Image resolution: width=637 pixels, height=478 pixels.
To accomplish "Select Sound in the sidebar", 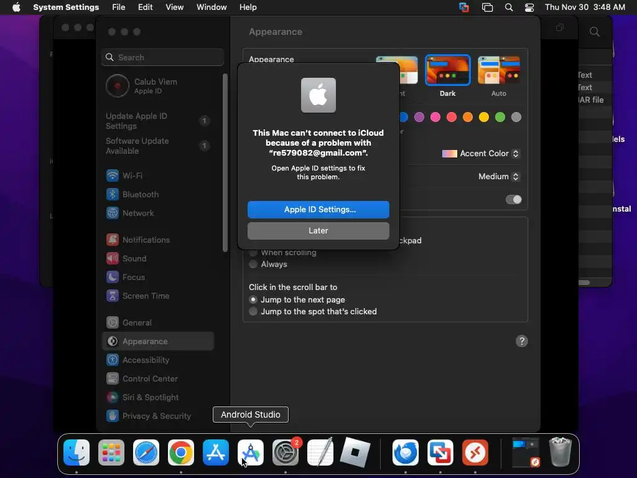I will click(x=158, y=258).
